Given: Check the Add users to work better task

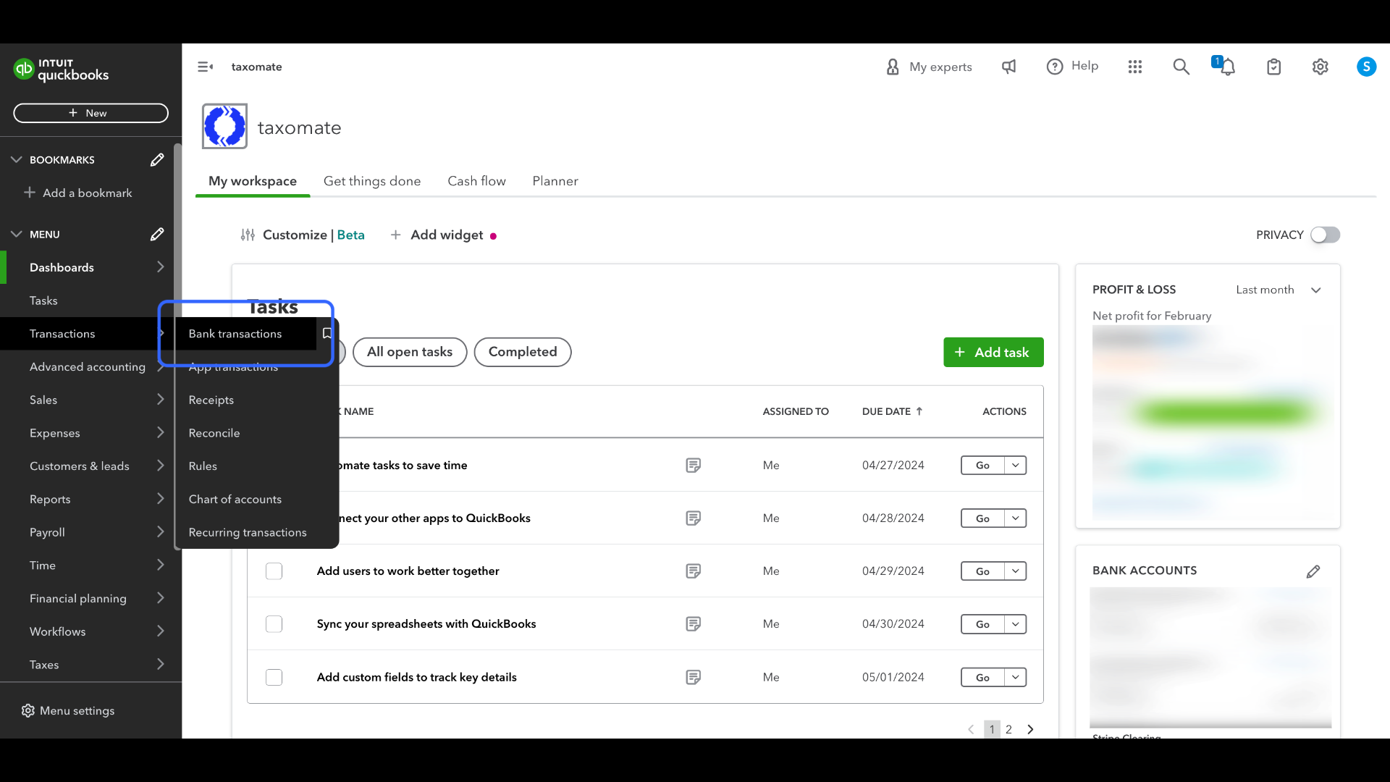Looking at the screenshot, I should pos(274,571).
